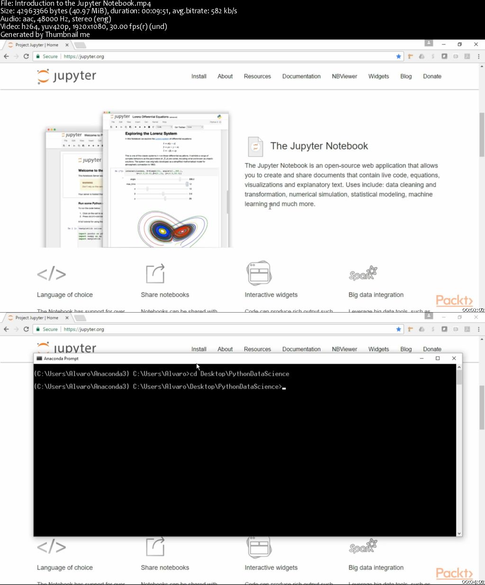The width and height of the screenshot is (485, 585).
Task: Click Anaconda Prompt scrollbar up arrow
Action: tap(459, 367)
